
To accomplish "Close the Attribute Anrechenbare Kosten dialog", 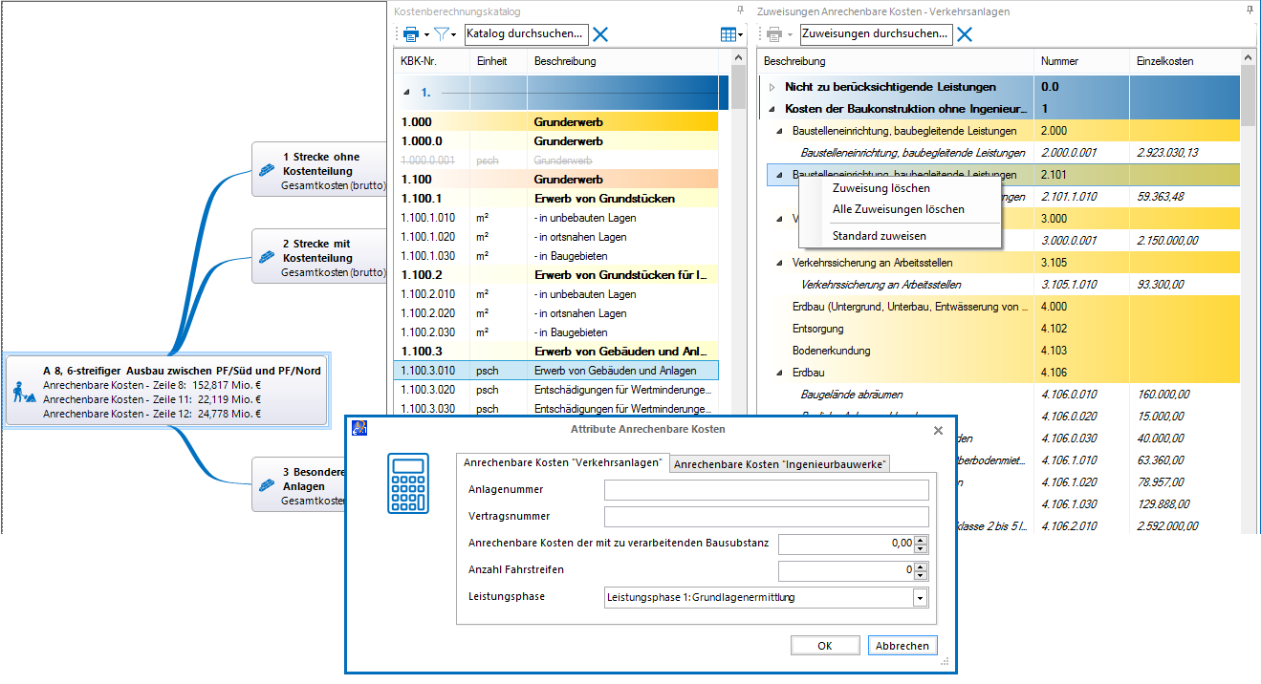I will point(938,430).
